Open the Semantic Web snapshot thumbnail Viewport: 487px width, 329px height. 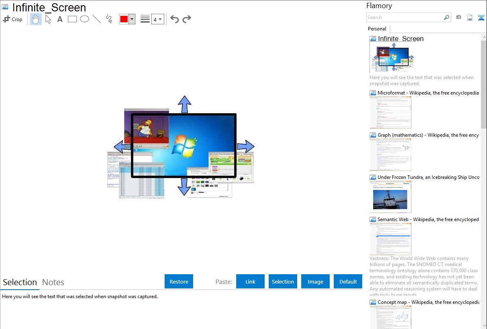(x=390, y=239)
